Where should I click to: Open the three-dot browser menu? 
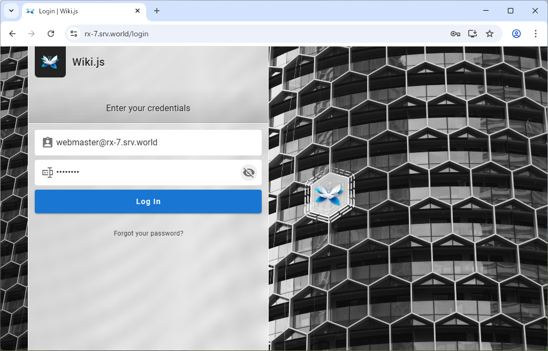pyautogui.click(x=536, y=33)
